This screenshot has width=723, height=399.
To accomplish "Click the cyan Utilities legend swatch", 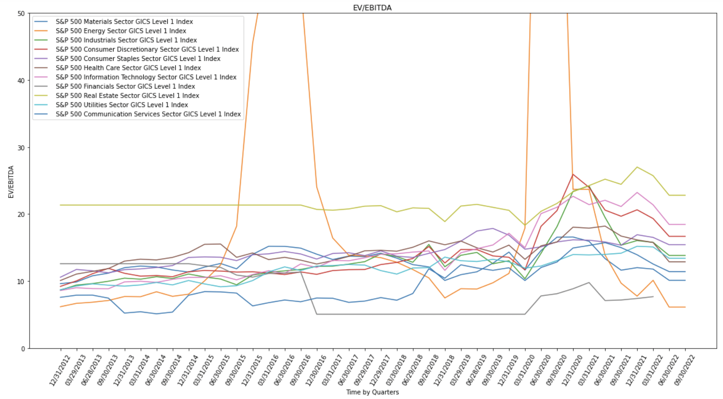I will (41, 105).
